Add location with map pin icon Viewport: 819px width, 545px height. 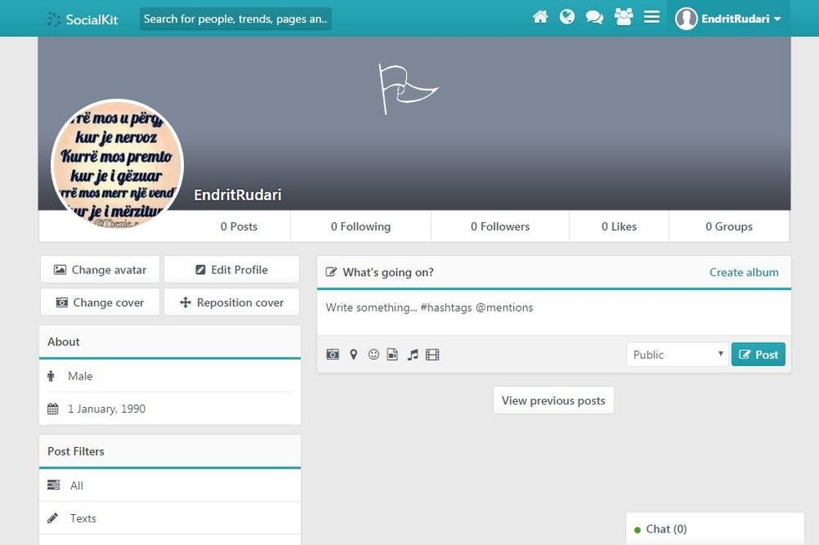[x=354, y=354]
